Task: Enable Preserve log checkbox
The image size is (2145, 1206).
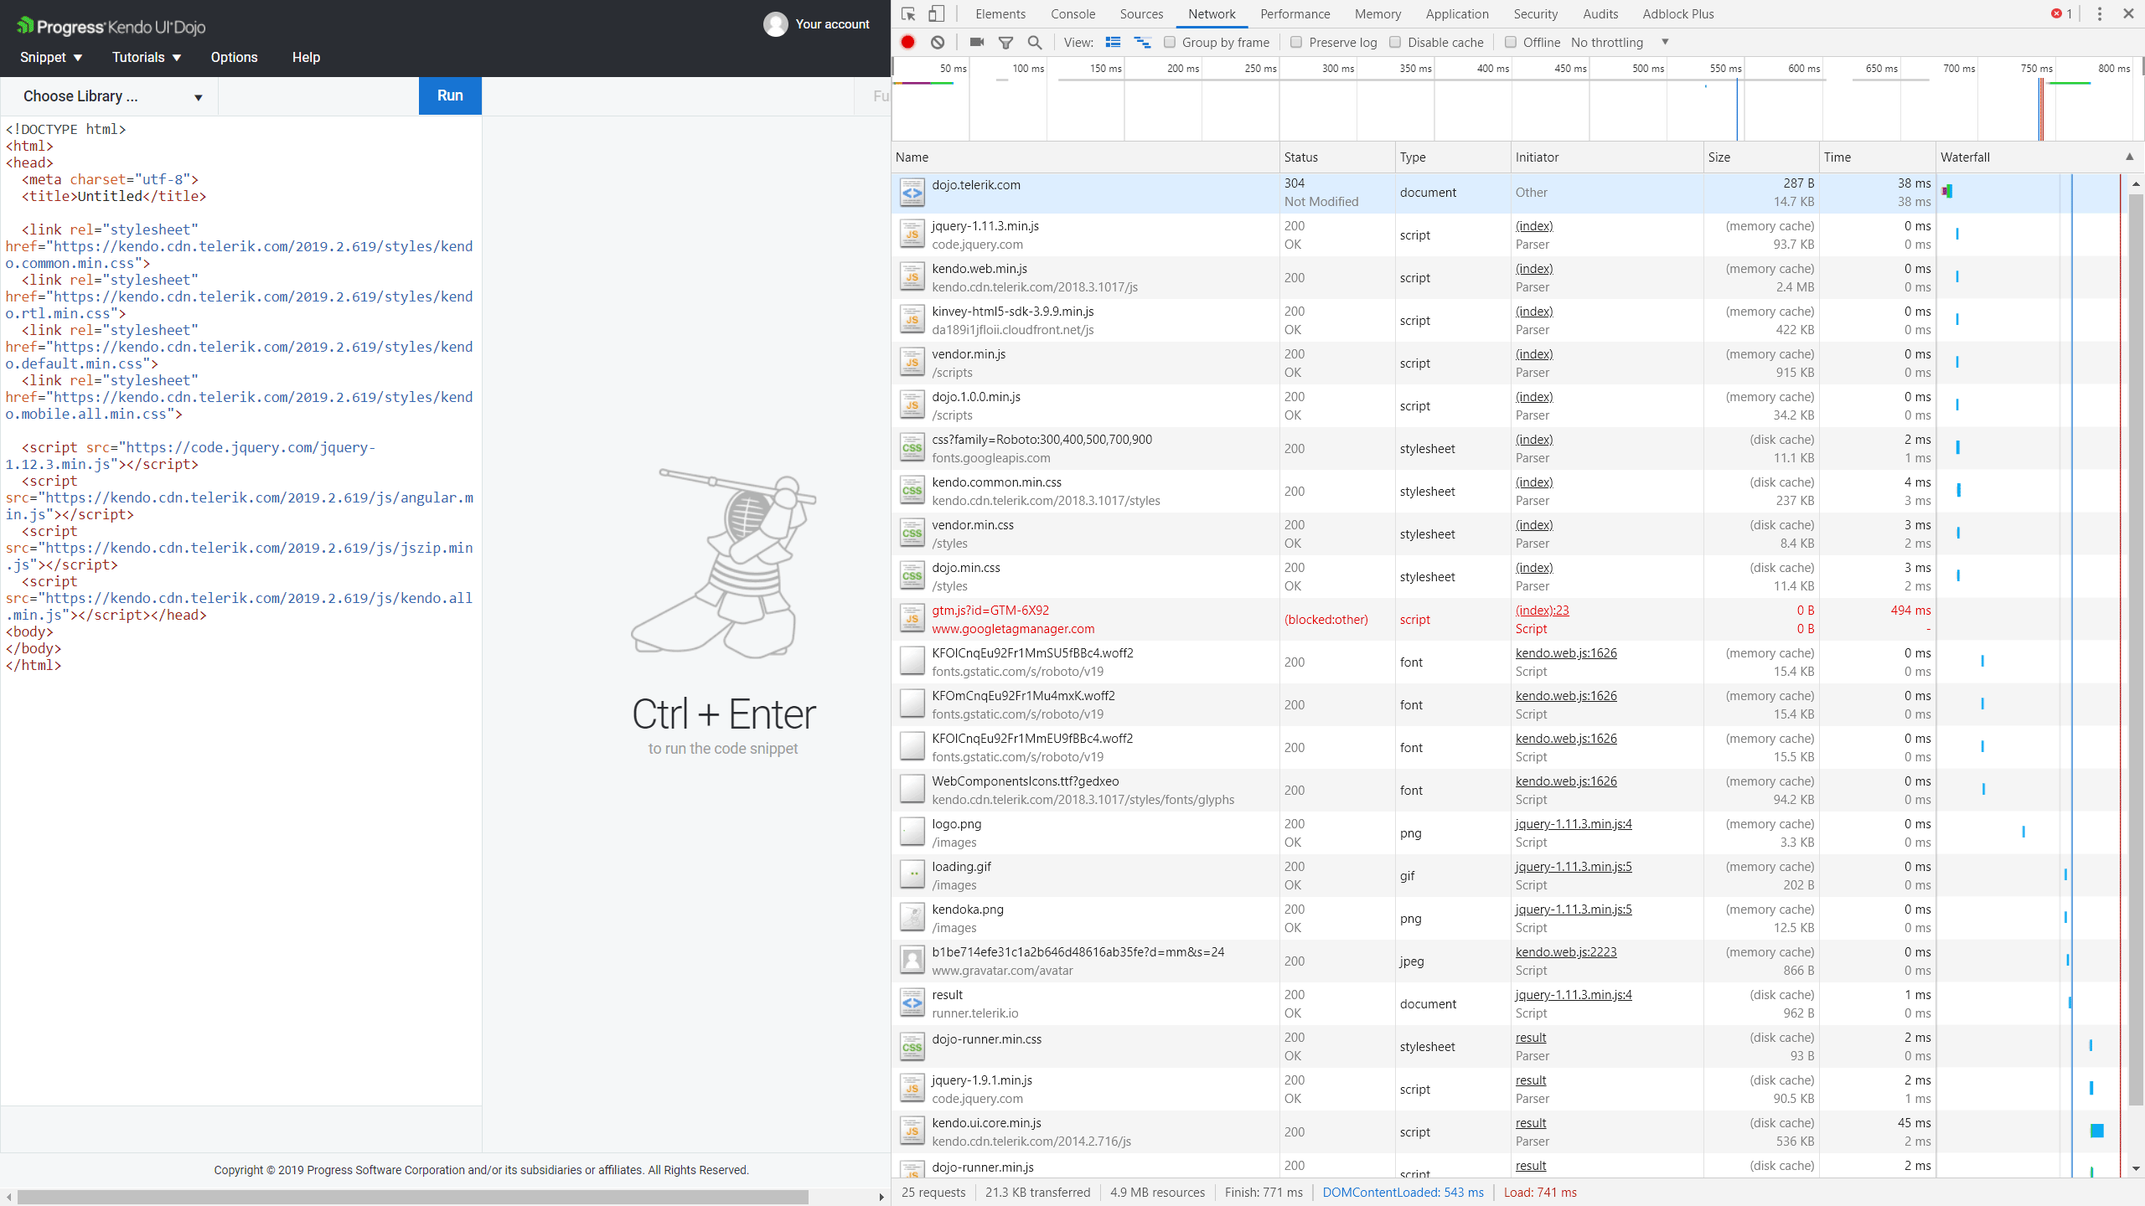Action: [x=1296, y=42]
